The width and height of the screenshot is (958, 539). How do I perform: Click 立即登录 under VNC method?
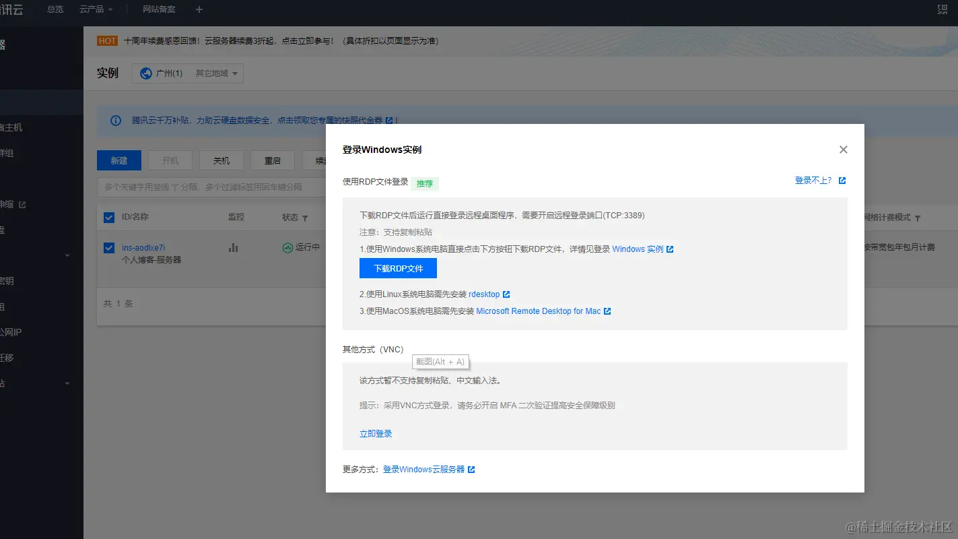(376, 434)
